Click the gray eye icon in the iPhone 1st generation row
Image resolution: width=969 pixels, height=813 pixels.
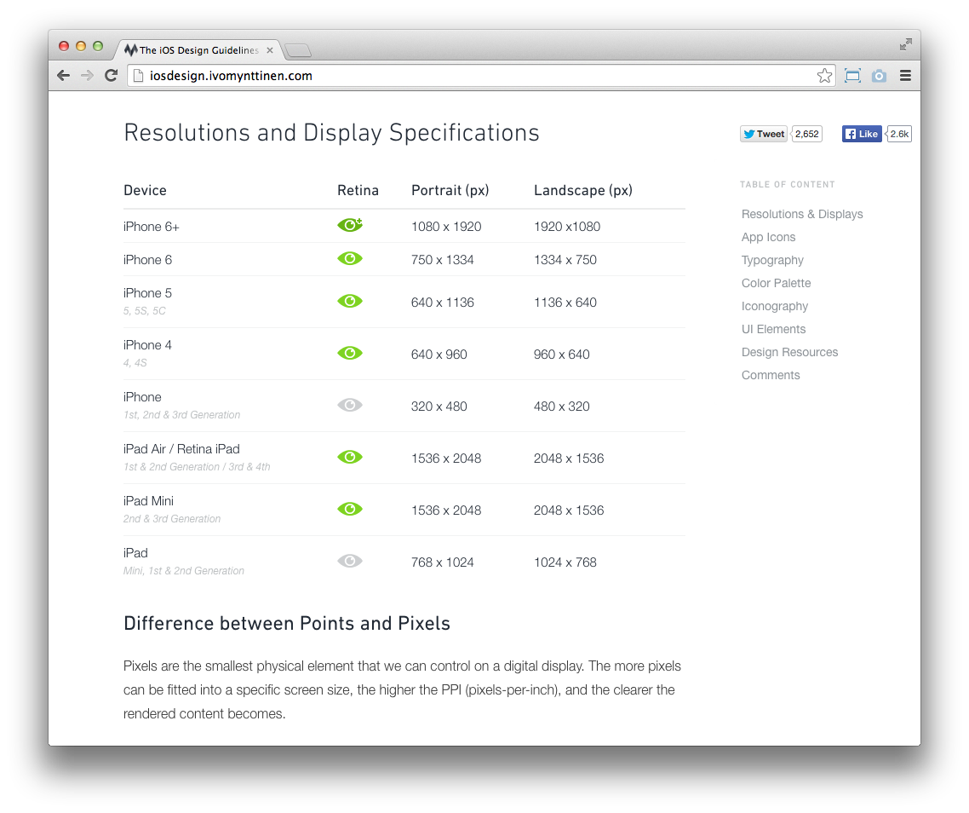pyautogui.click(x=350, y=405)
